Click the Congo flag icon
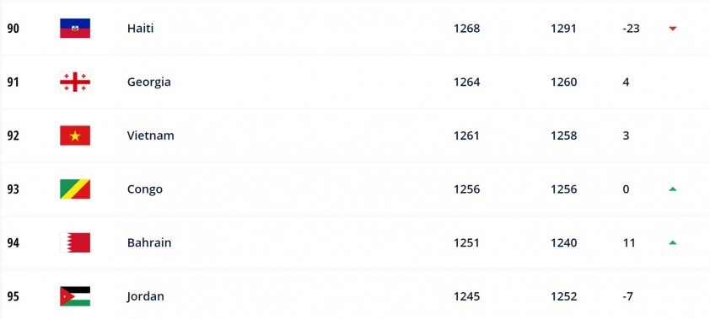The width and height of the screenshot is (710, 319). [75, 189]
